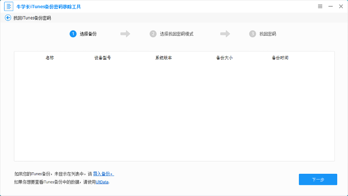
Task: Select the 选择备份 step label
Action: pyautogui.click(x=88, y=34)
